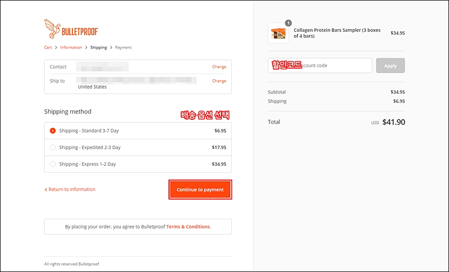The height and width of the screenshot is (272, 449).
Task: Click the $17.95 Expedited shipping price
Action: click(219, 147)
